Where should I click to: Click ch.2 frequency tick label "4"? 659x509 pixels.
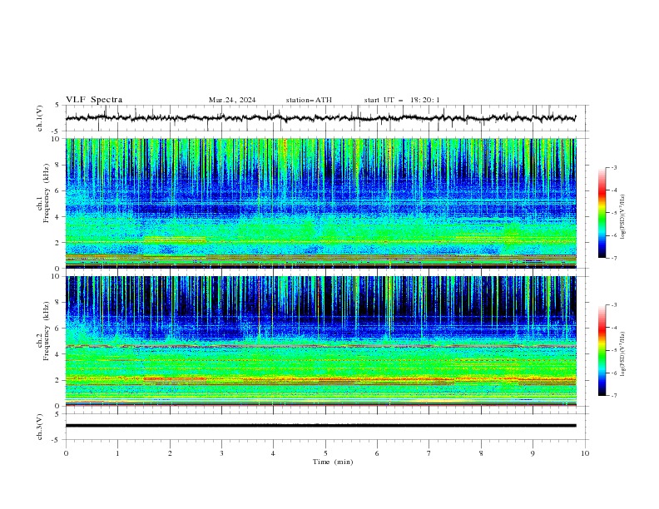coord(59,354)
